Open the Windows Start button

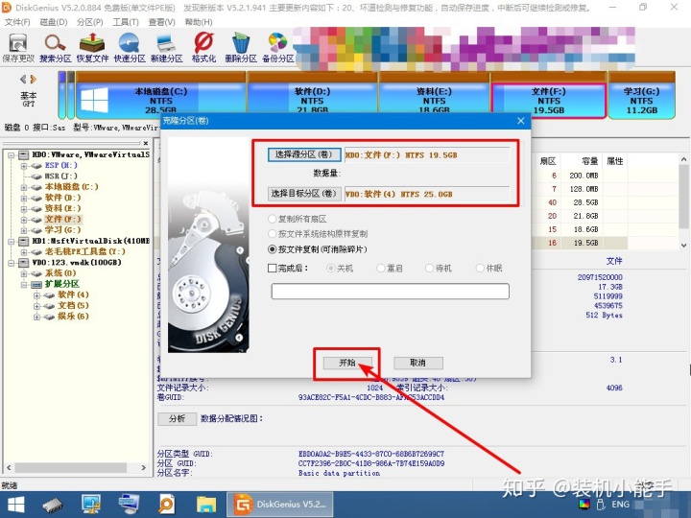pos(16,505)
